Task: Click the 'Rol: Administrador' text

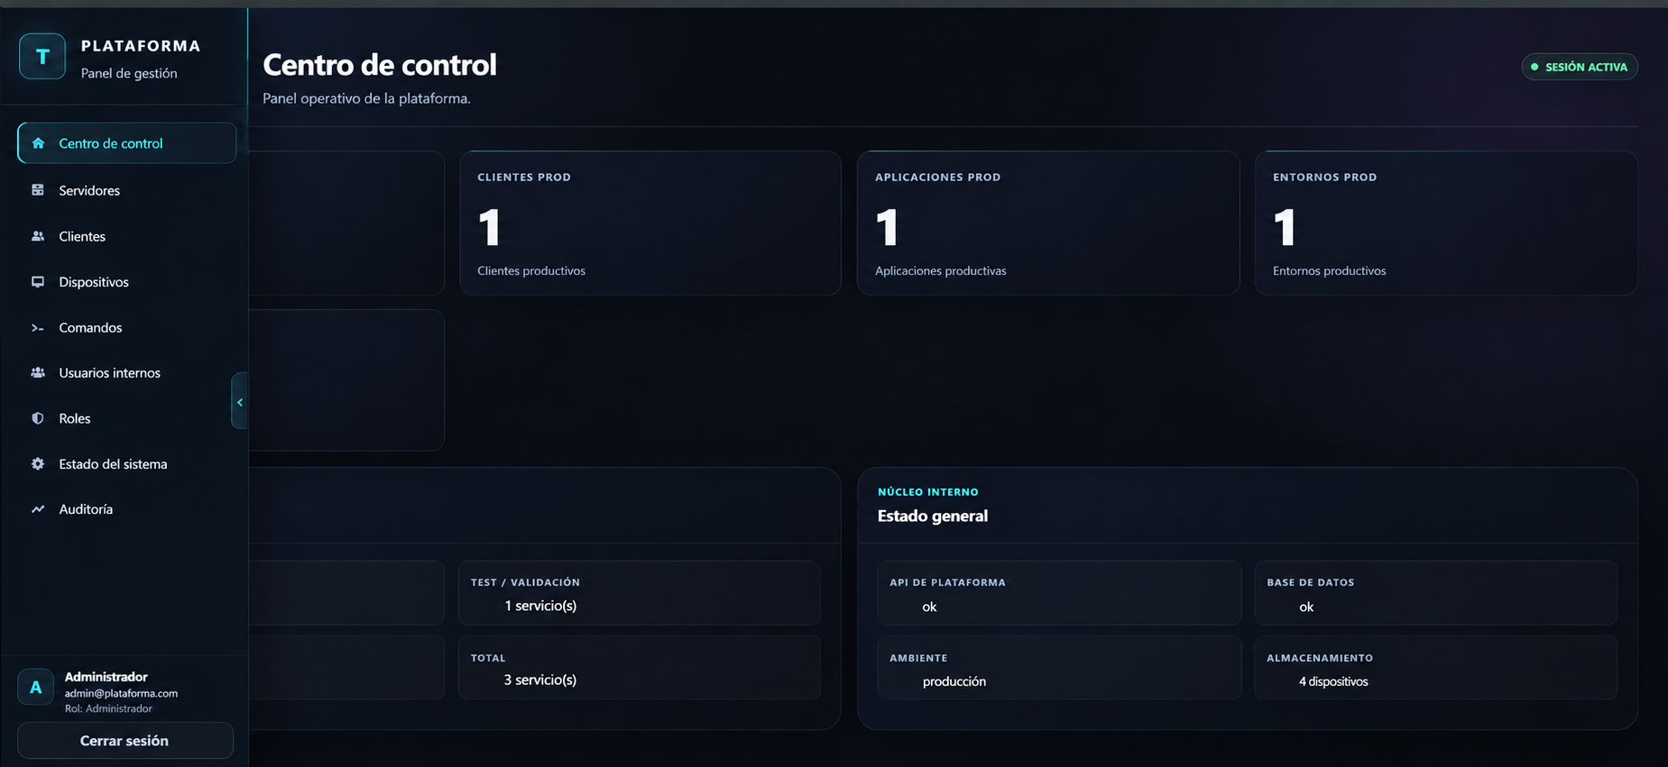Action: [x=108, y=708]
